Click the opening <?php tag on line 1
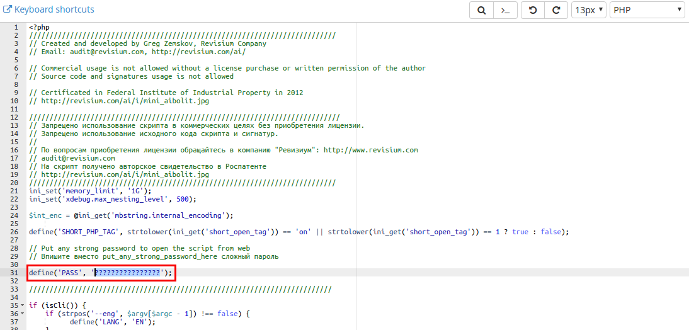The height and width of the screenshot is (330, 689). (39, 28)
